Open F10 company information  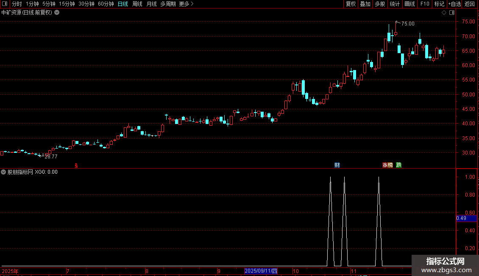[x=425, y=4]
